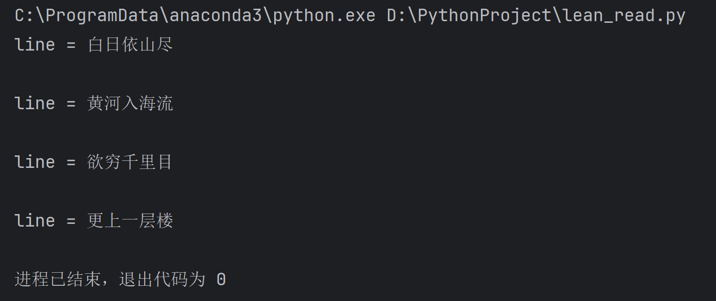Place cursor on blank line below 更上一层楼
This screenshot has height=301, width=716.
pyautogui.click(x=358, y=250)
